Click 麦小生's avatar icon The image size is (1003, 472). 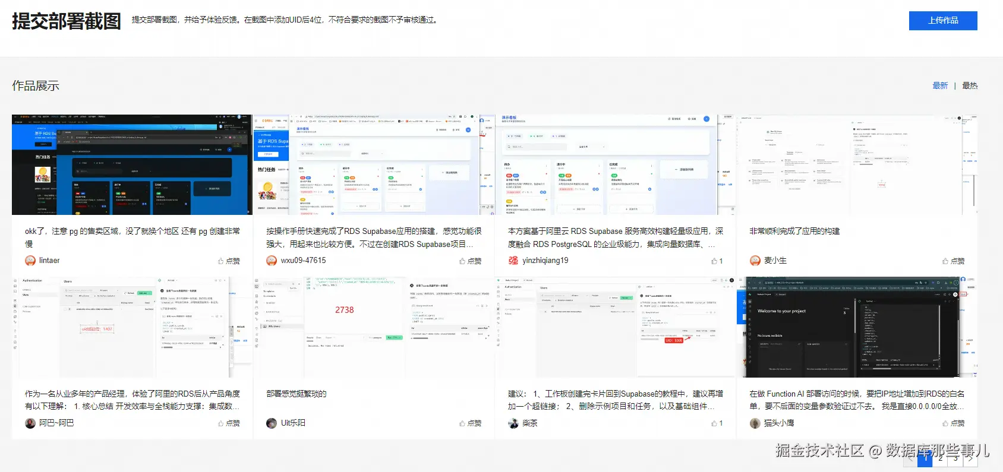(x=755, y=261)
